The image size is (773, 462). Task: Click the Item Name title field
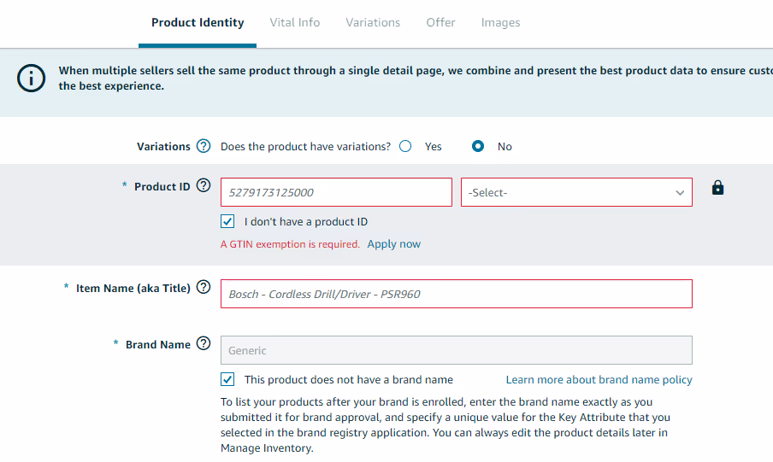[456, 294]
